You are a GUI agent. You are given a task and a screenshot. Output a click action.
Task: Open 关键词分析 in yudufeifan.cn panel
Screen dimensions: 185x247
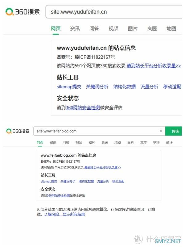[x=97, y=87]
